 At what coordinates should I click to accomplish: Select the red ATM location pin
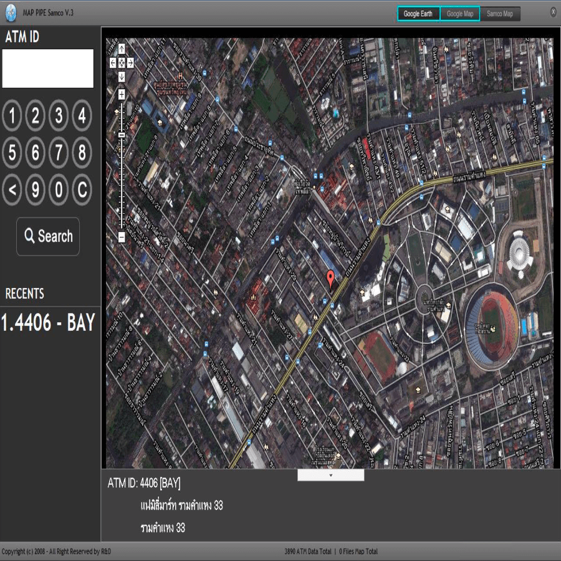[331, 279]
